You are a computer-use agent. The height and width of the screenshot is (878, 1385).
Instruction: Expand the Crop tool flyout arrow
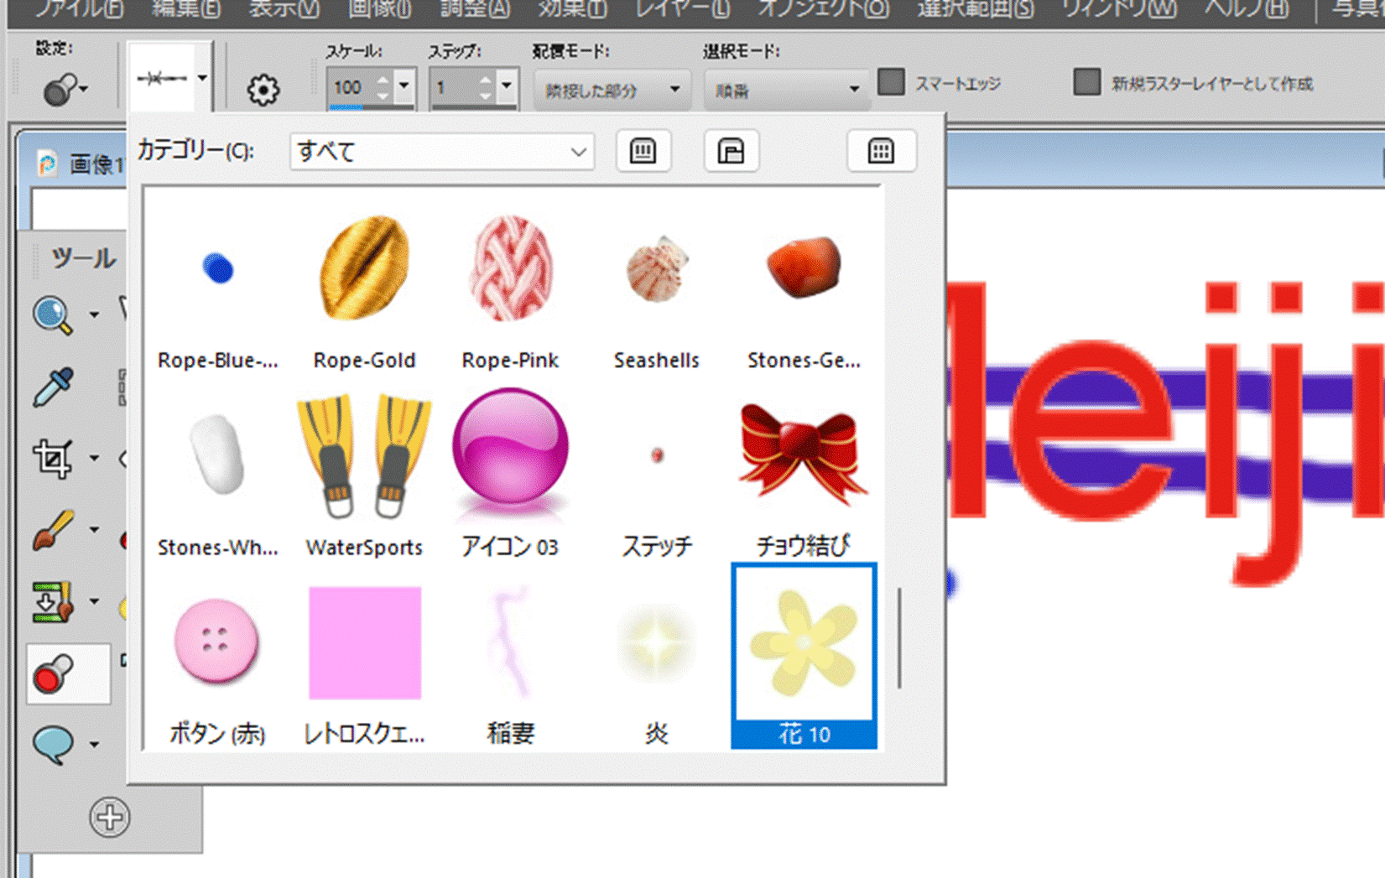94,459
